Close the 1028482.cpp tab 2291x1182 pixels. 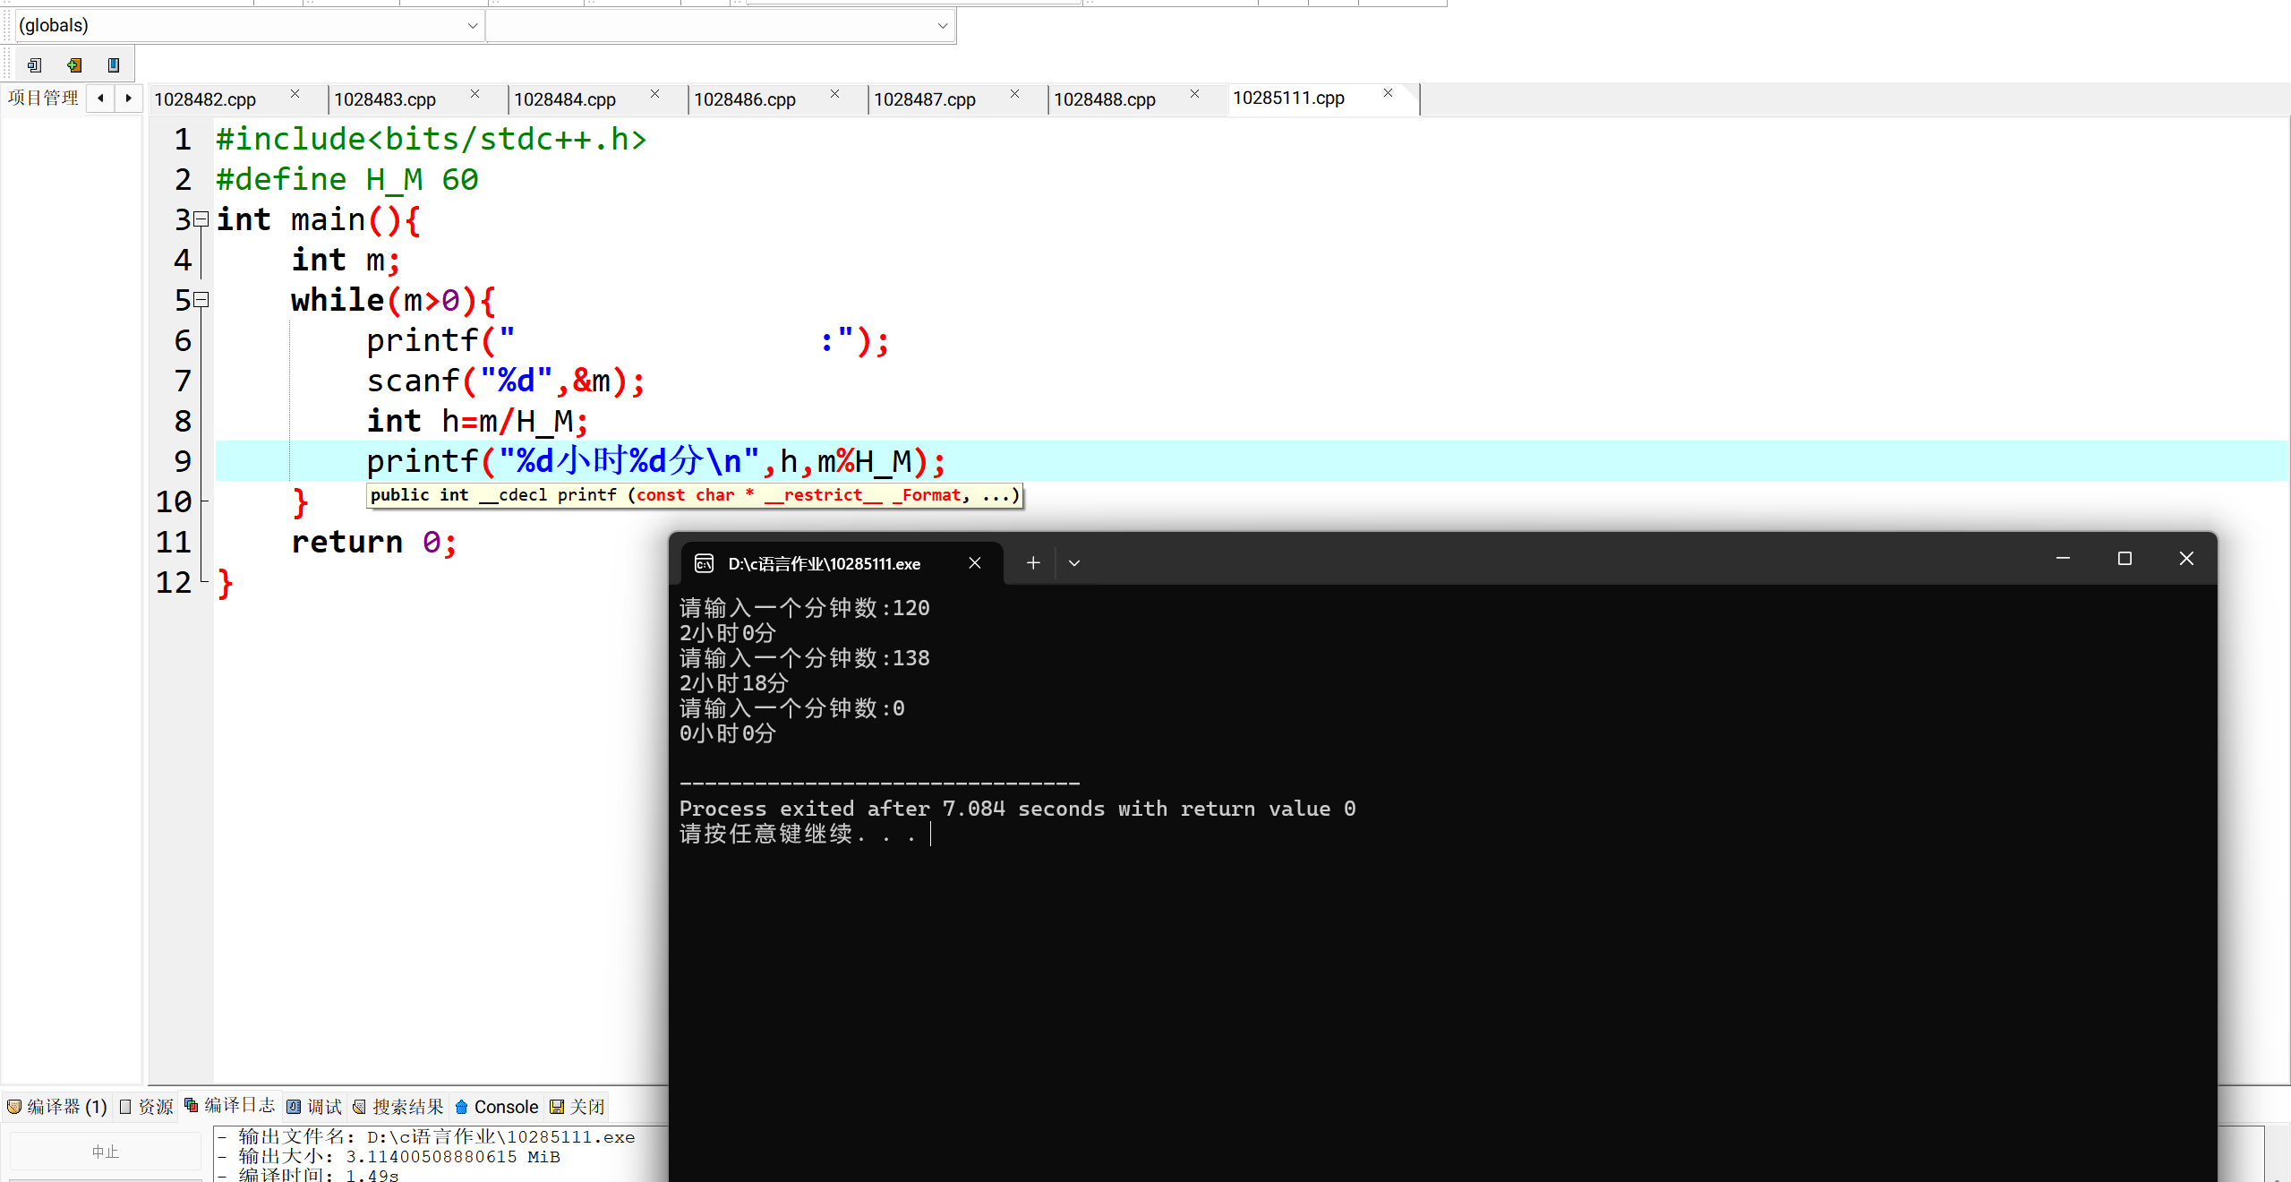(295, 94)
